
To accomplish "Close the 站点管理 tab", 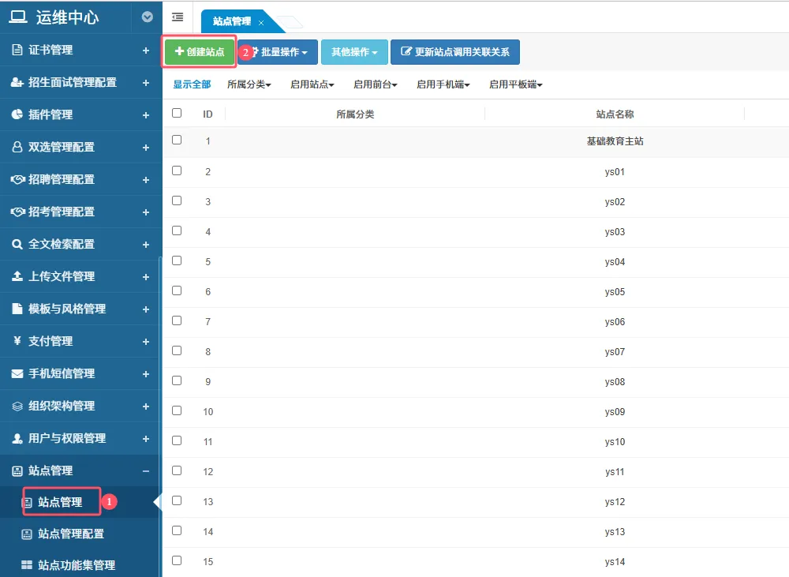I will tap(261, 22).
